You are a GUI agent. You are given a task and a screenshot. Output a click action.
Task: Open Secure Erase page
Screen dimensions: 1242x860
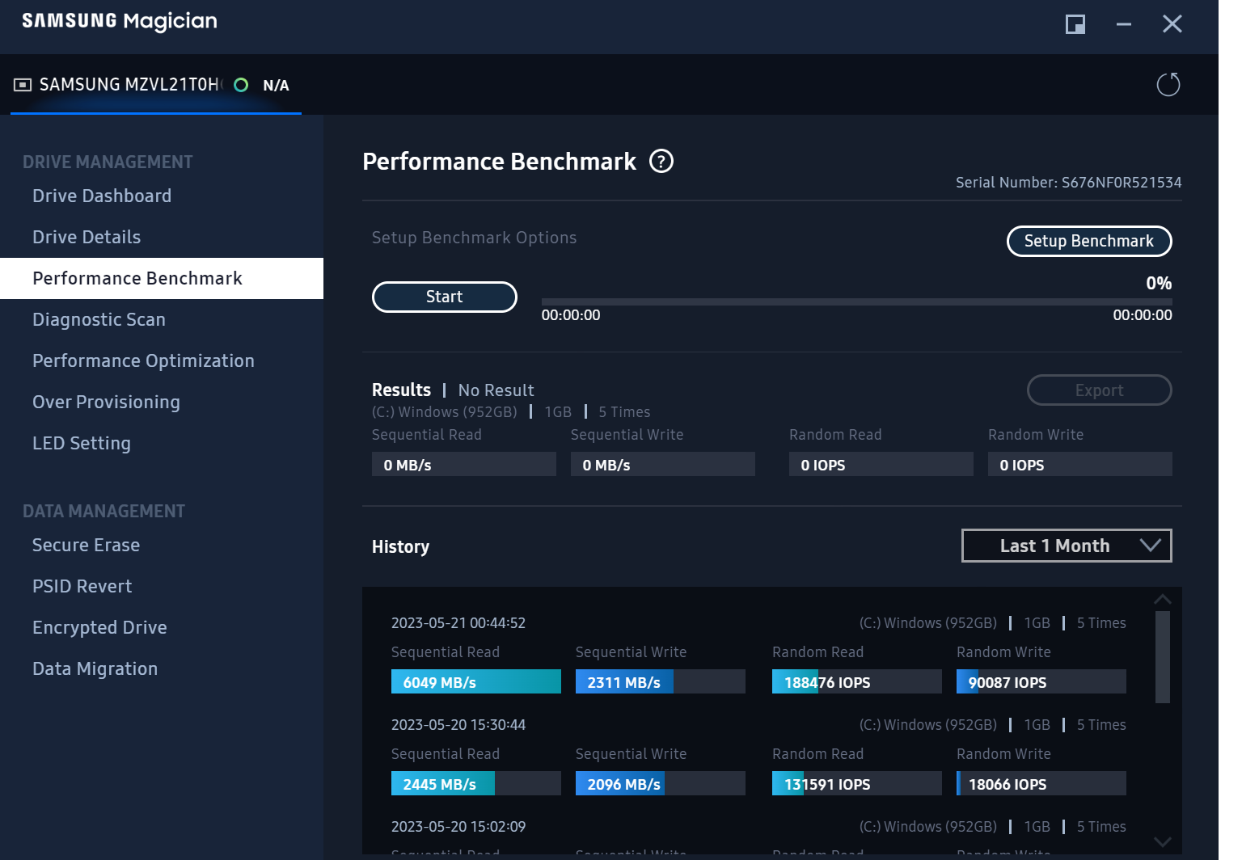tap(86, 545)
